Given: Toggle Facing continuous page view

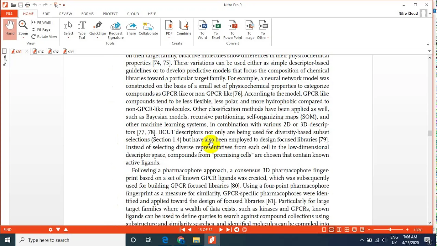Looking at the screenshot, I should (347, 230).
